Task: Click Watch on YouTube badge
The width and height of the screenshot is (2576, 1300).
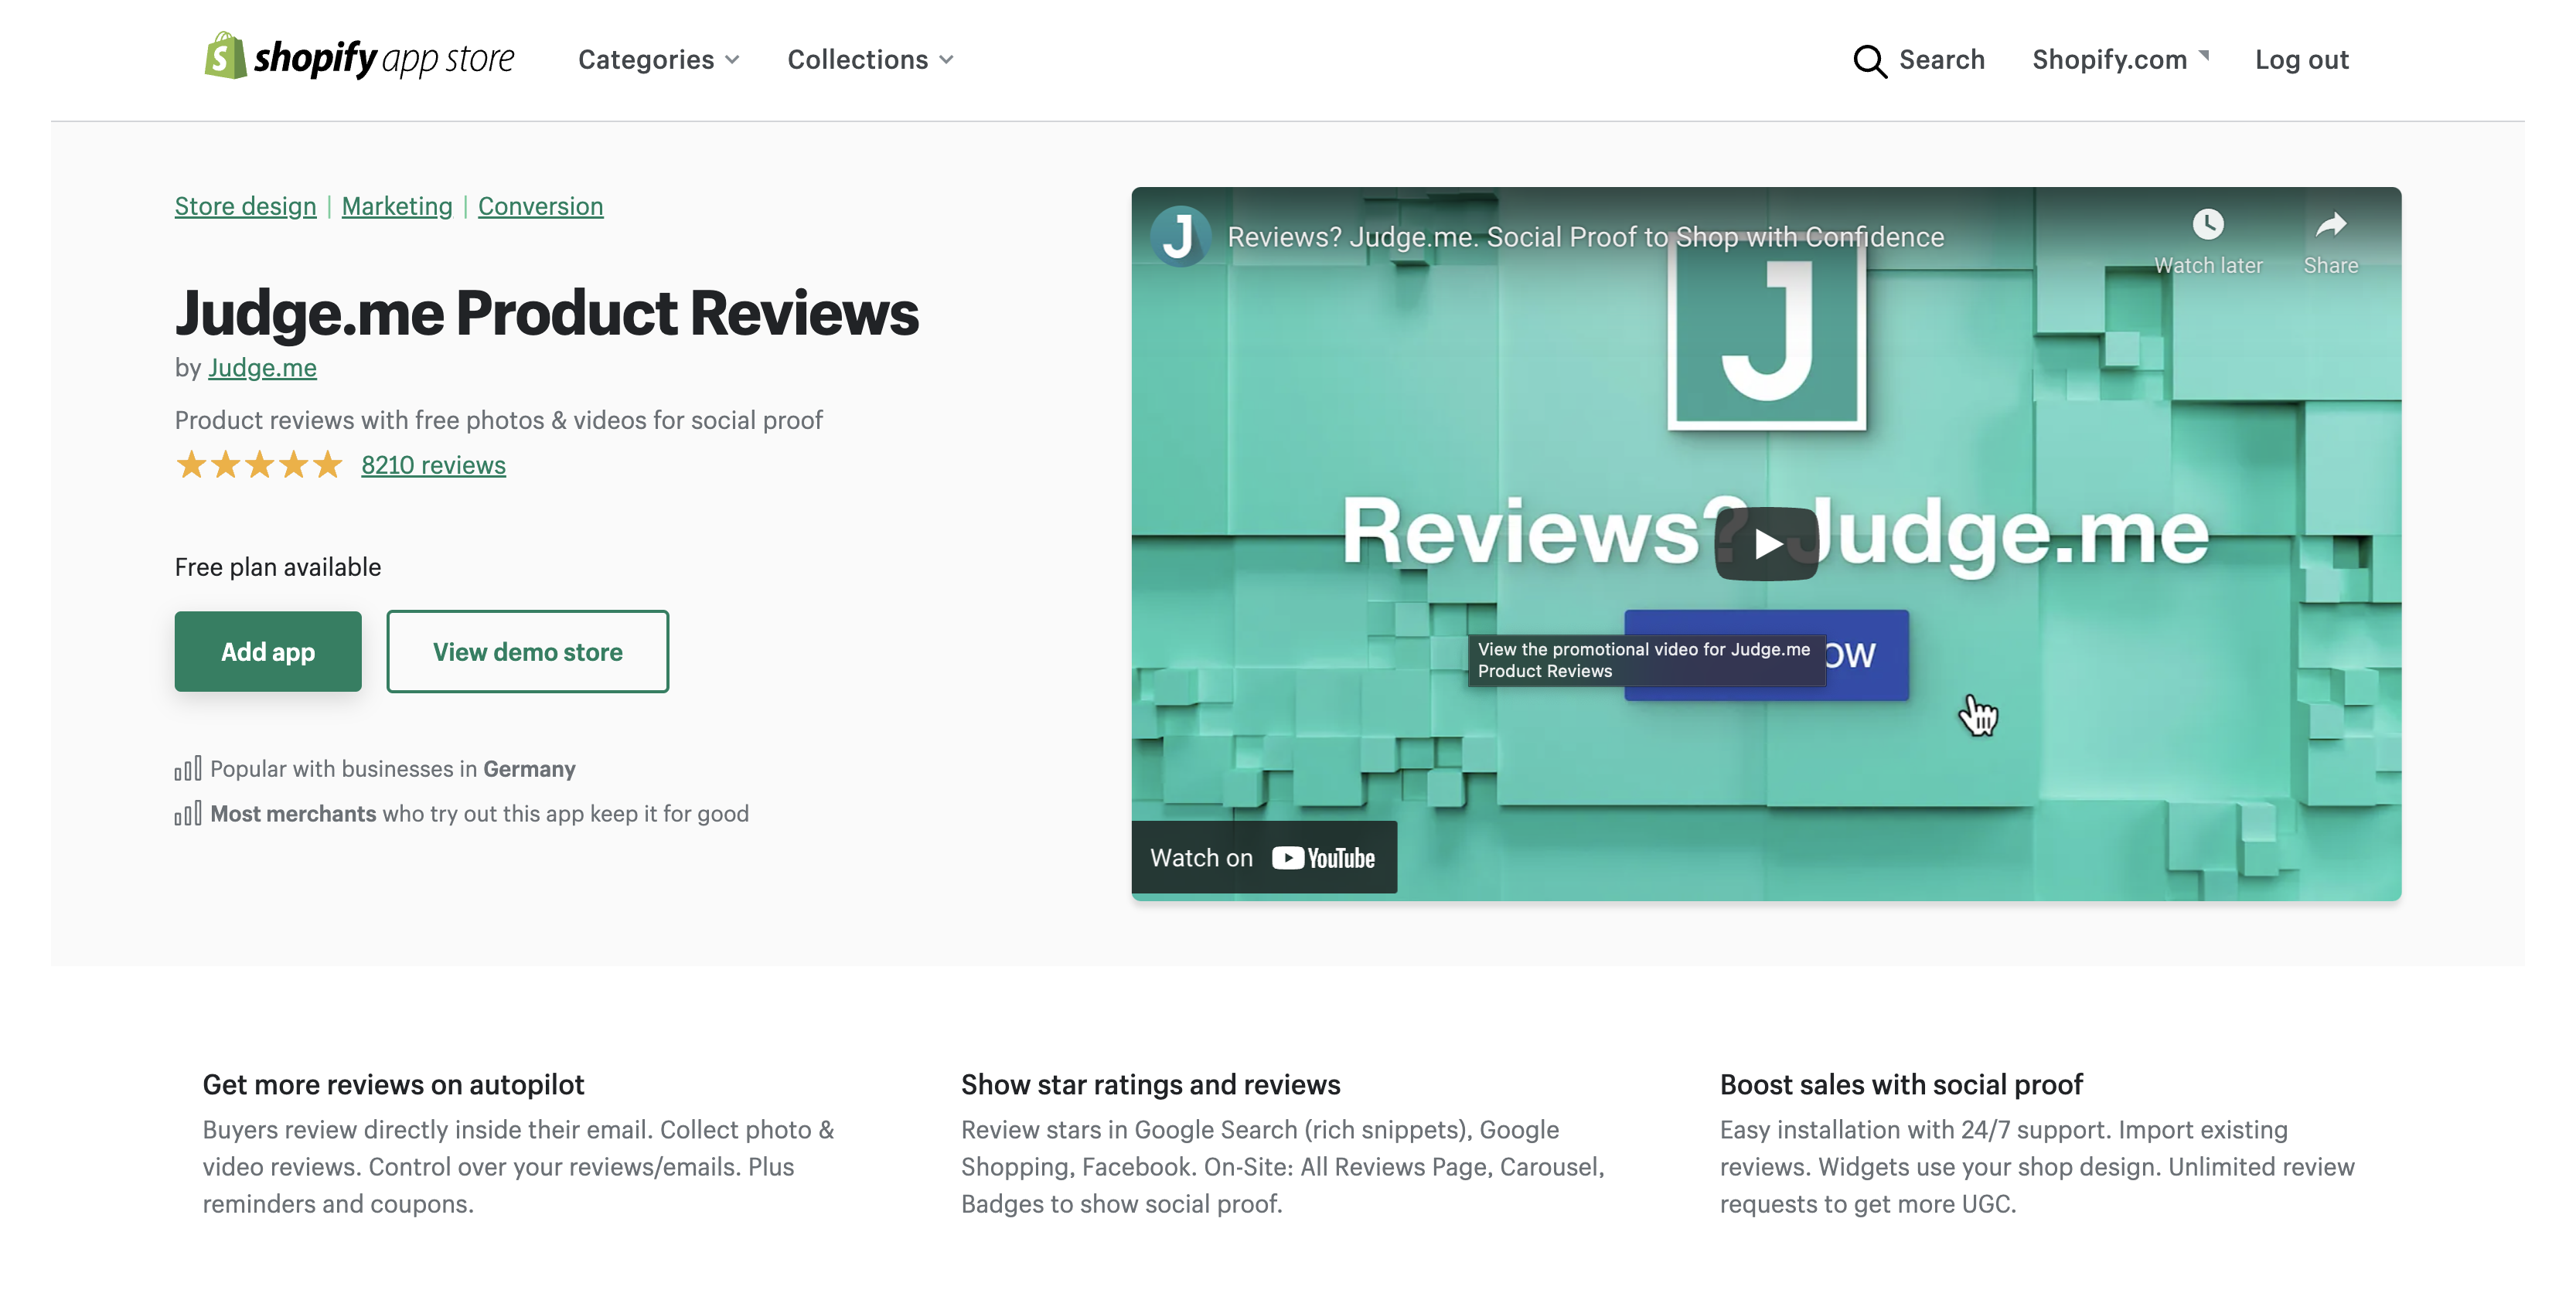Action: click(1264, 857)
